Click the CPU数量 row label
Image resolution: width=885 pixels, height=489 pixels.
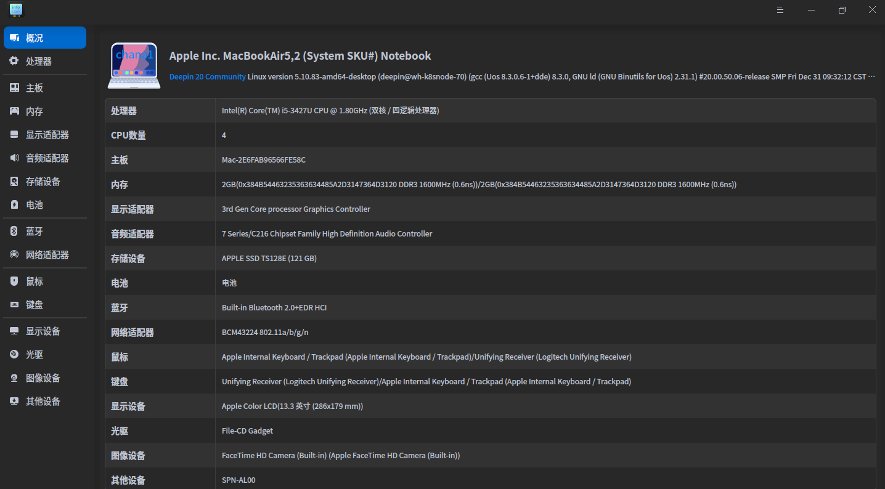[128, 135]
